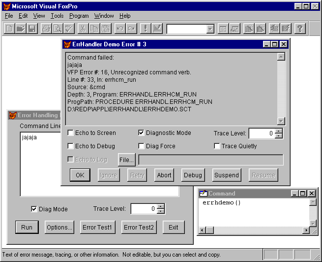
Task: Click the jajaja command line text box
Action: [x=99, y=164]
